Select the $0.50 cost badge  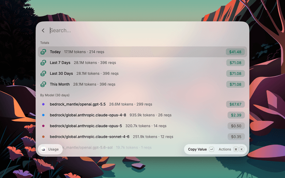coord(236,126)
